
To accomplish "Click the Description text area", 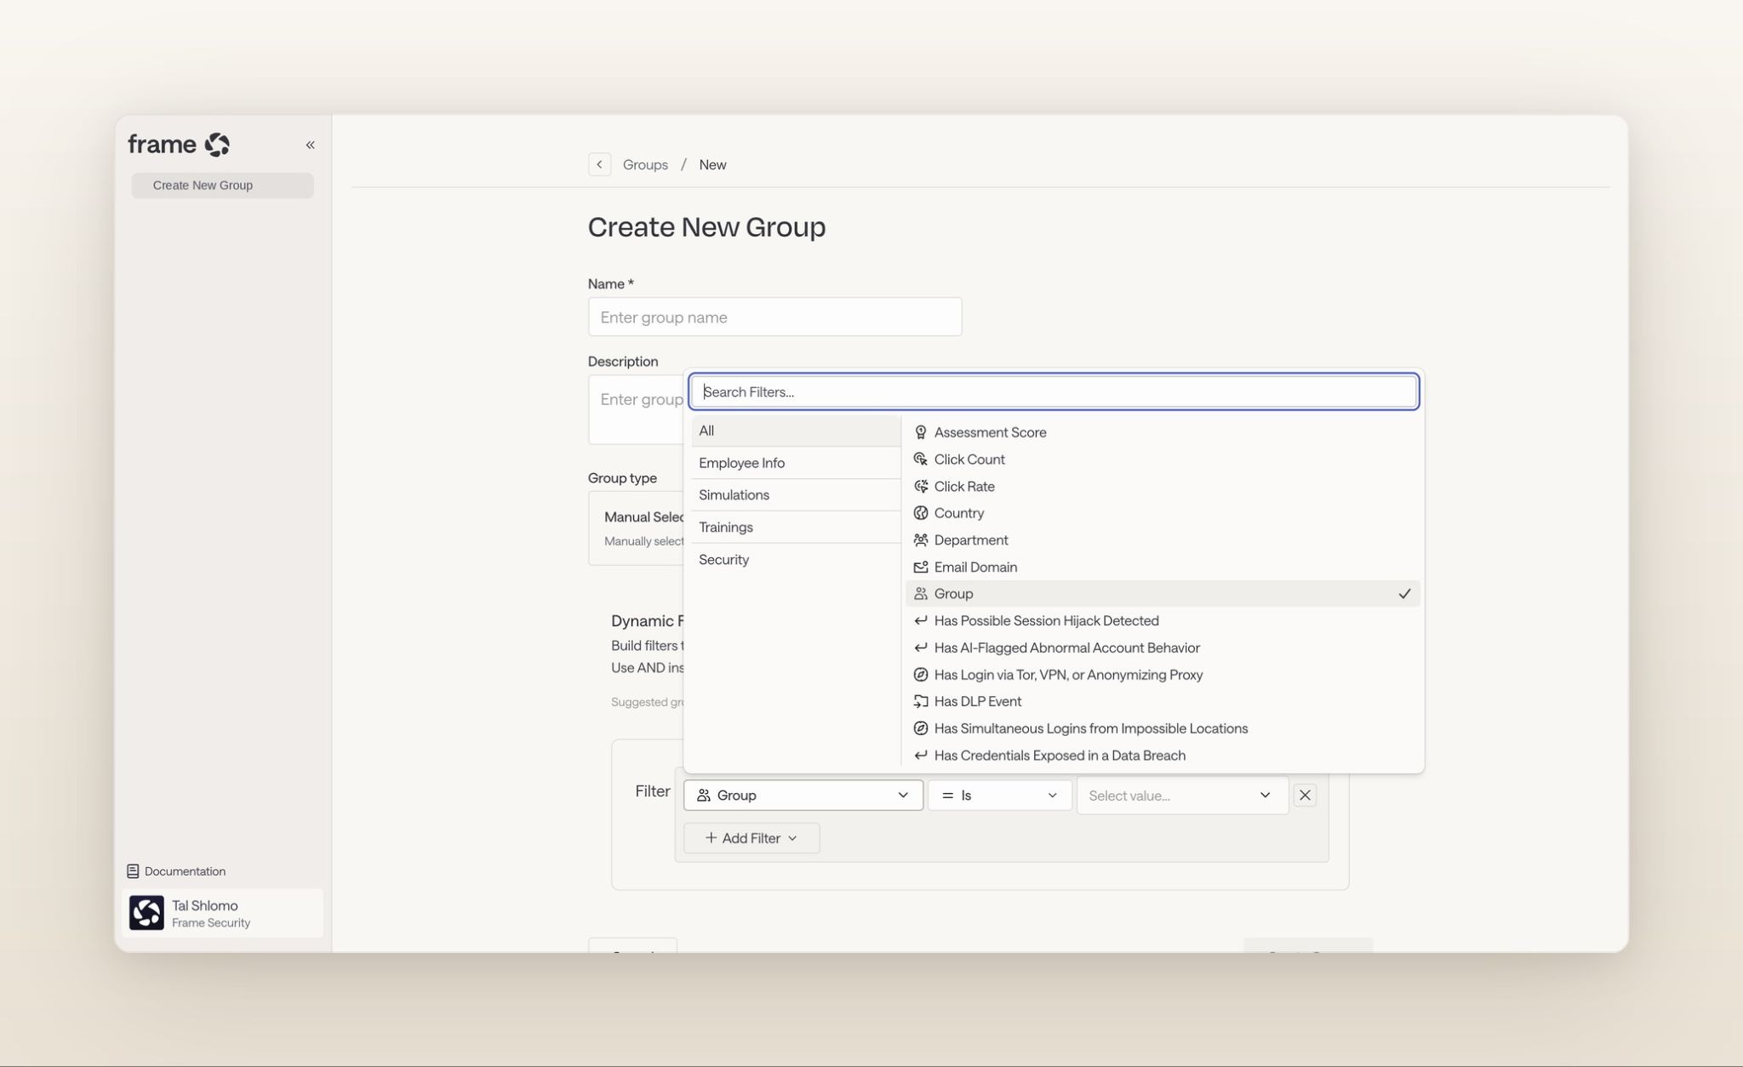I will click(636, 409).
